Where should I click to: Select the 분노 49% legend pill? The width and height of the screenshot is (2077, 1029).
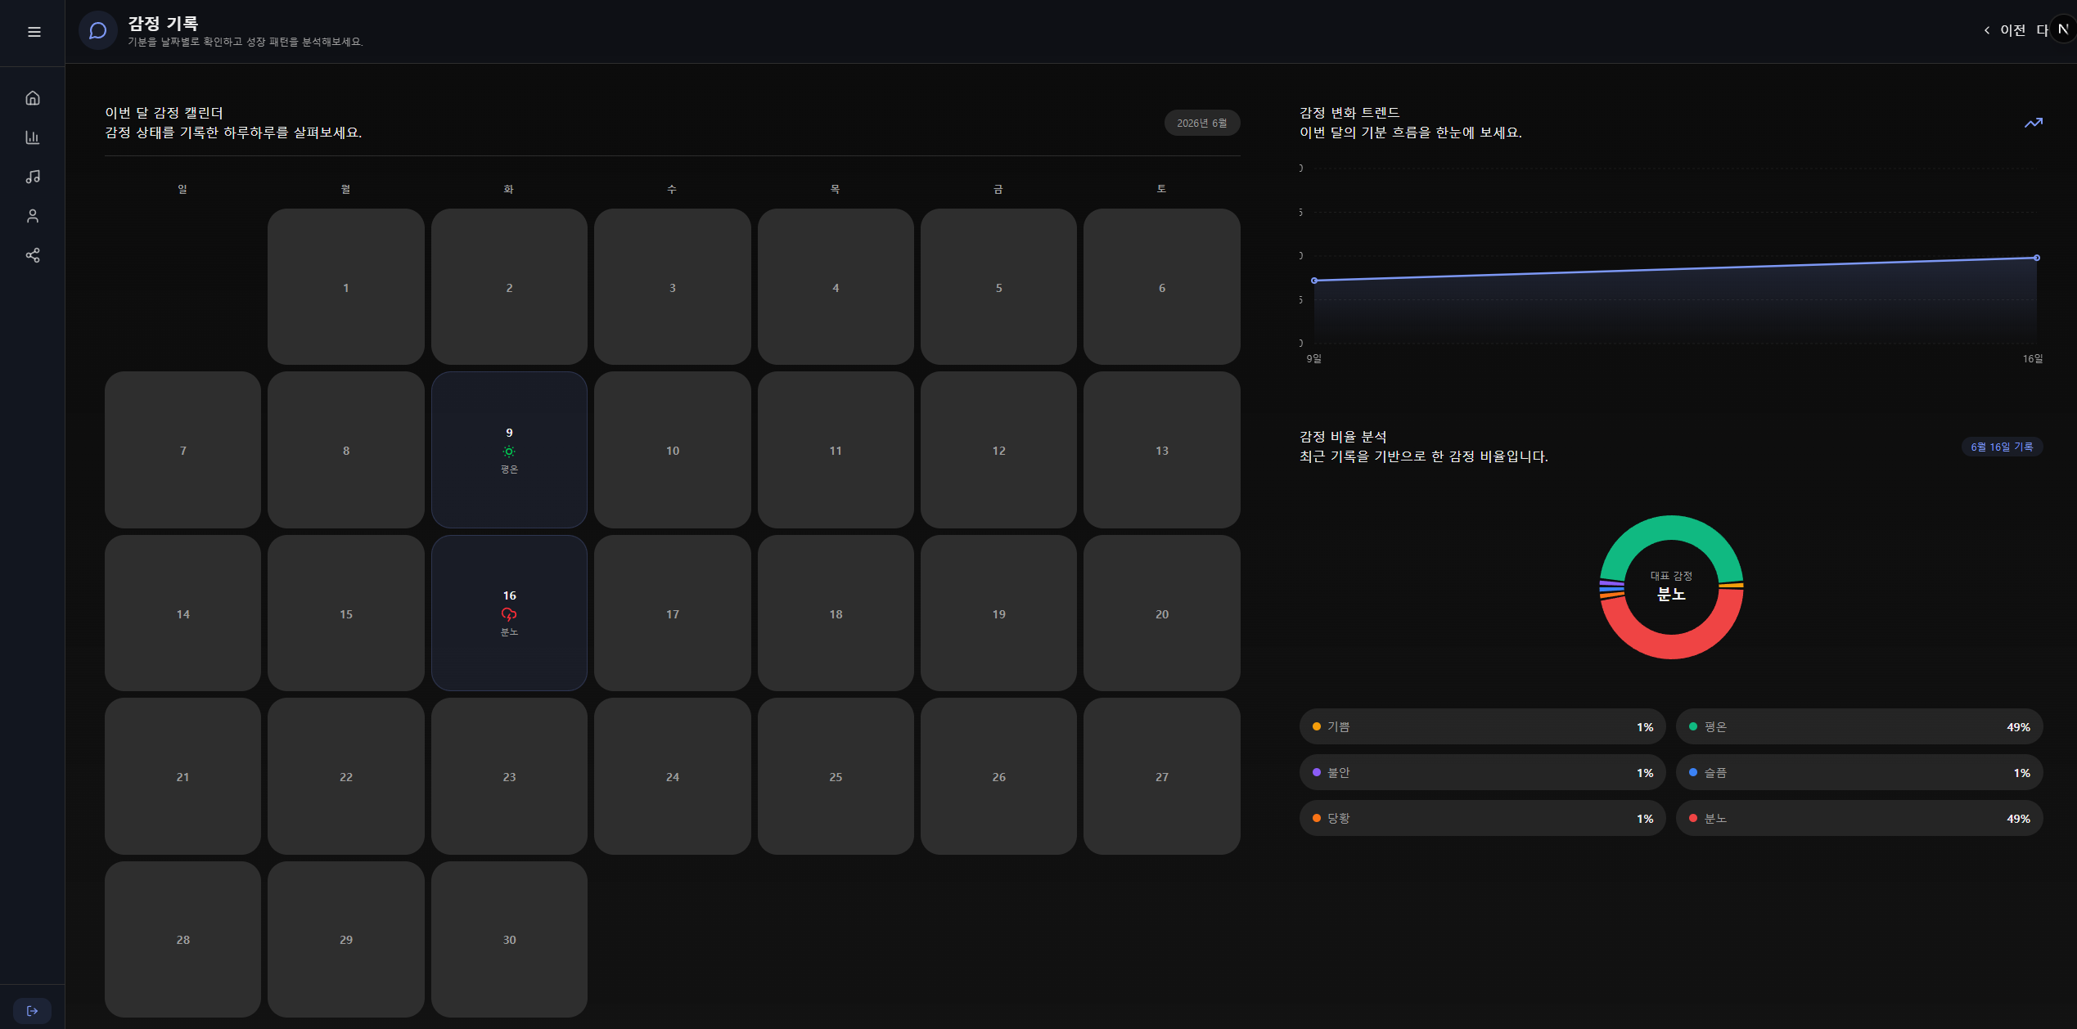[1859, 818]
